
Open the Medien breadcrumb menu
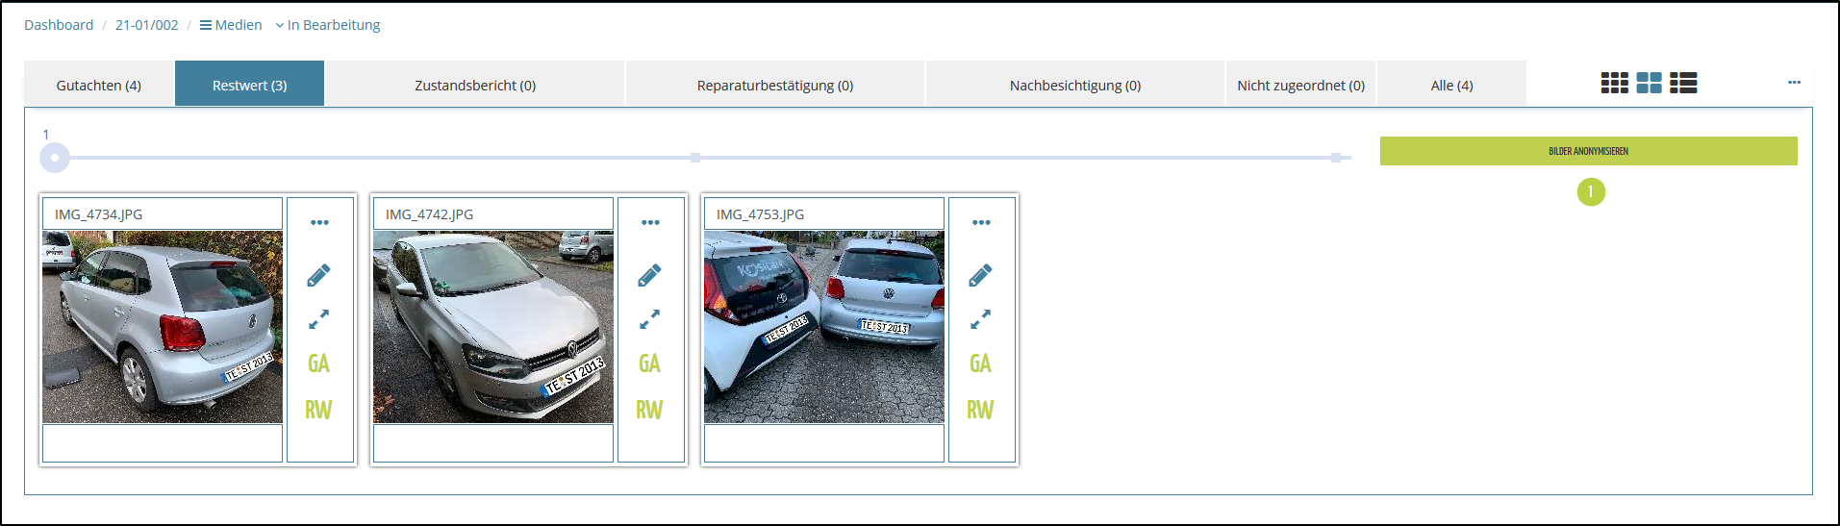coord(231,25)
